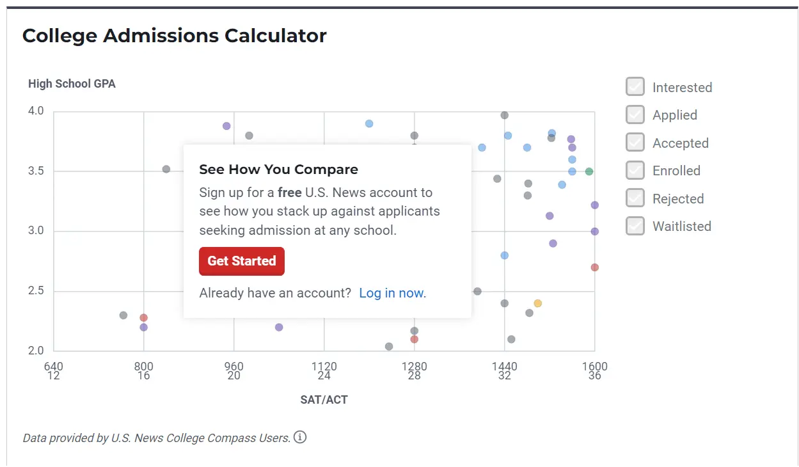Click the blue data point at 2.8 GPA on 1440 line
This screenshot has height=467, width=799.
pos(505,255)
